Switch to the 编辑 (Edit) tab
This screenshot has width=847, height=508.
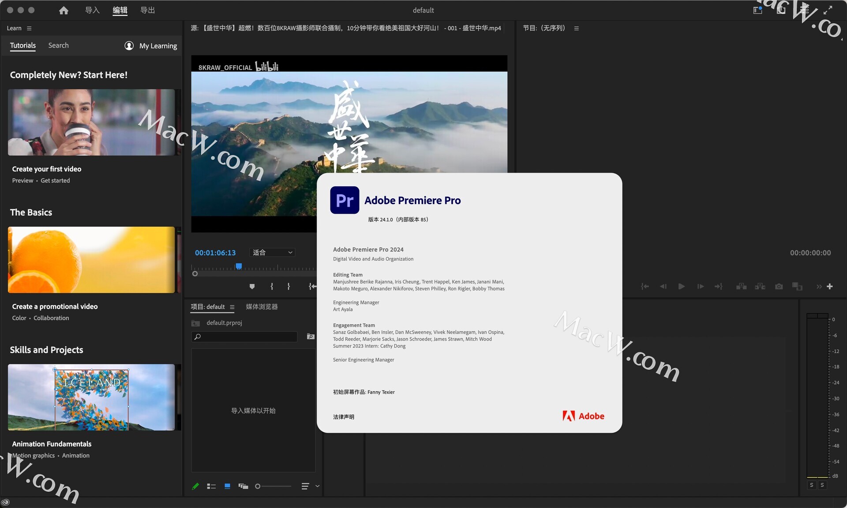point(120,10)
